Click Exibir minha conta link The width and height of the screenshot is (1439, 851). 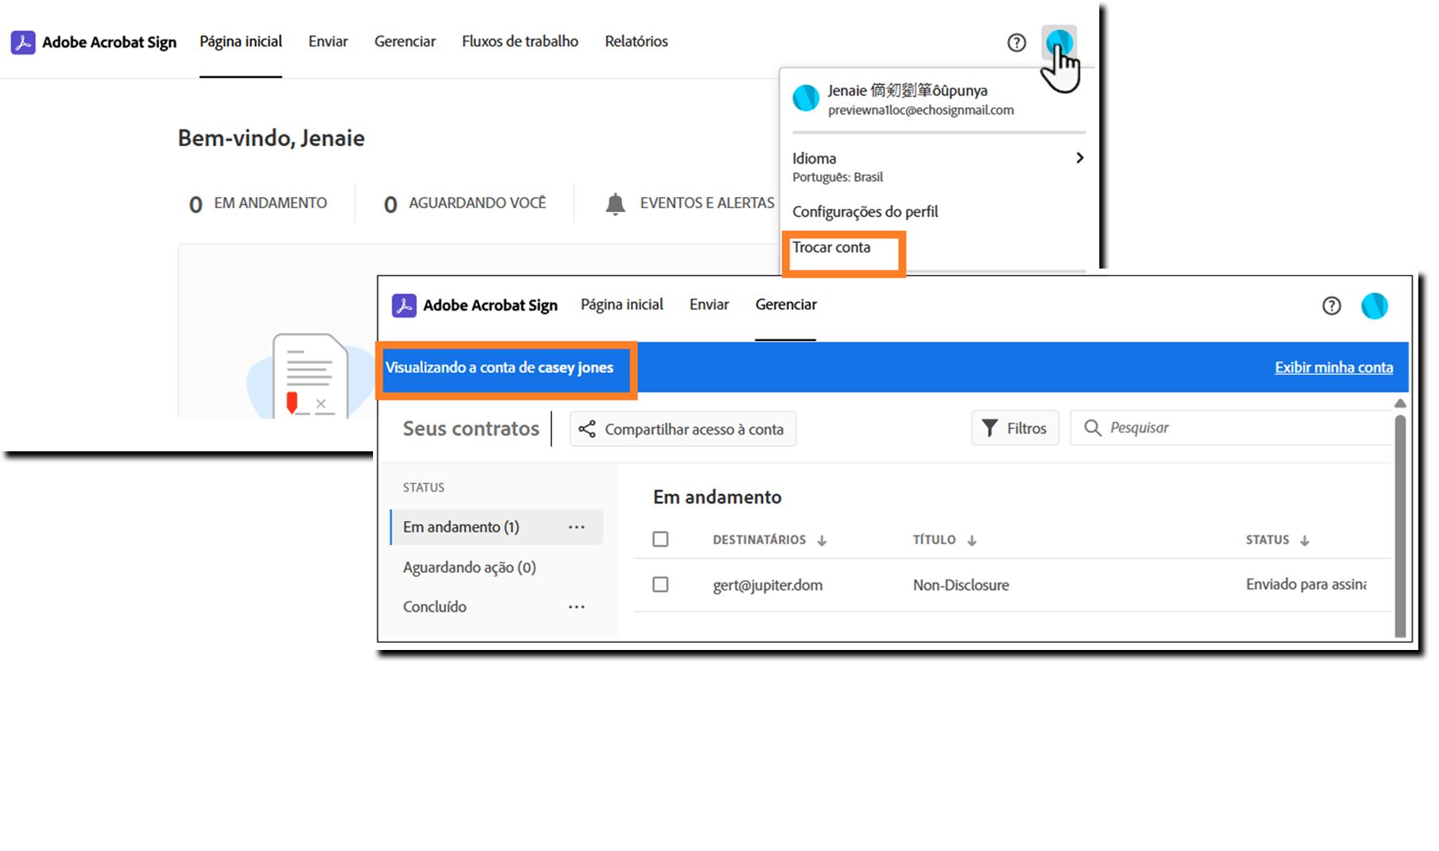point(1334,367)
